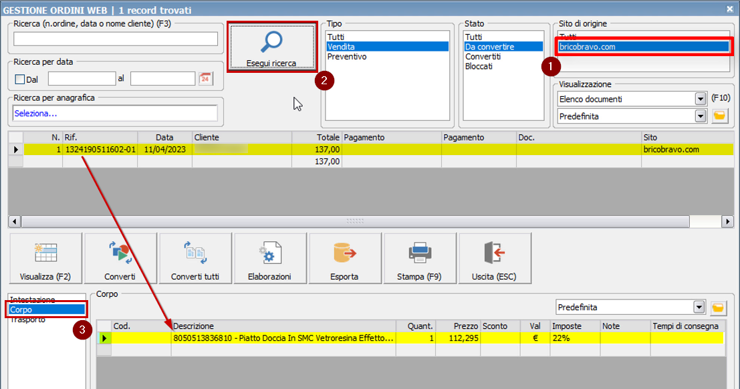Click the Note column header
The width and height of the screenshot is (740, 389).
point(625,326)
